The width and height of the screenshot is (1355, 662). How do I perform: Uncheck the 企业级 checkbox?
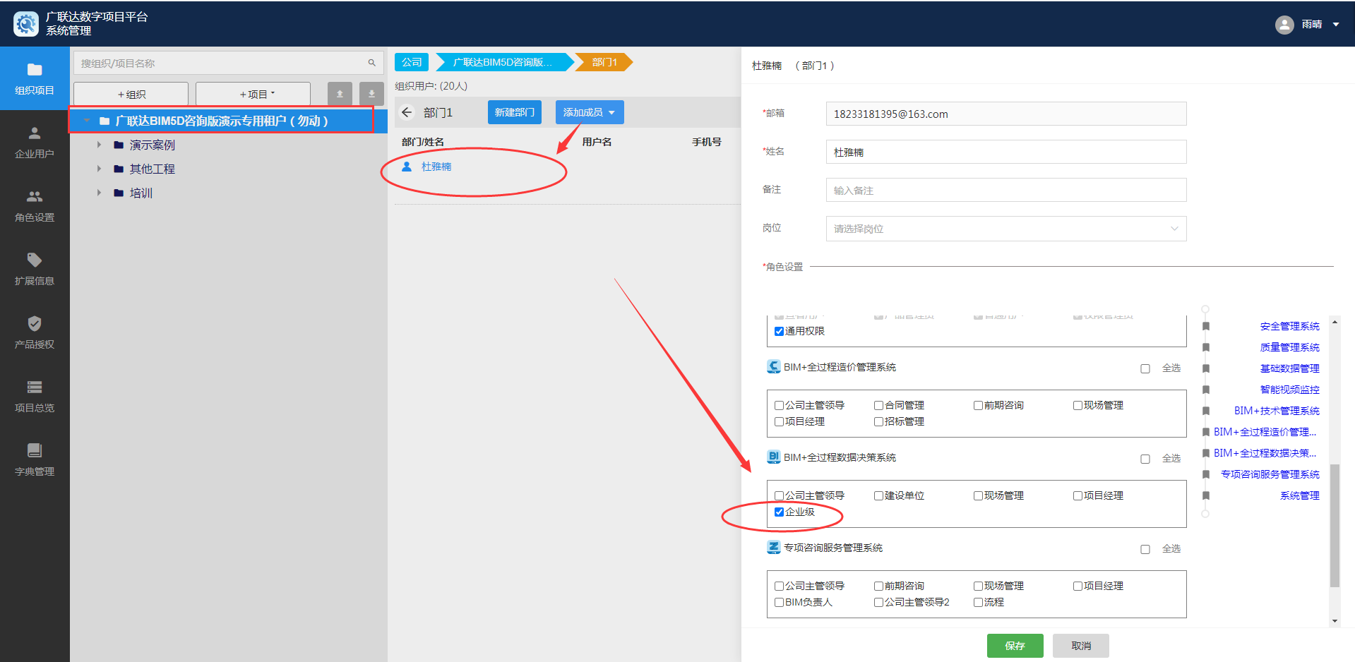click(779, 512)
